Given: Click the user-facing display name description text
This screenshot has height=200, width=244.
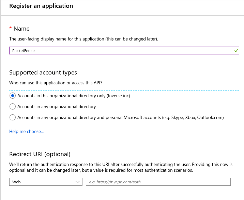Looking at the screenshot, I should click(83, 39).
